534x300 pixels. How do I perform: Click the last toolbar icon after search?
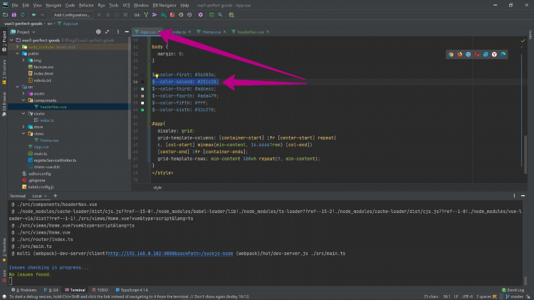(231, 15)
